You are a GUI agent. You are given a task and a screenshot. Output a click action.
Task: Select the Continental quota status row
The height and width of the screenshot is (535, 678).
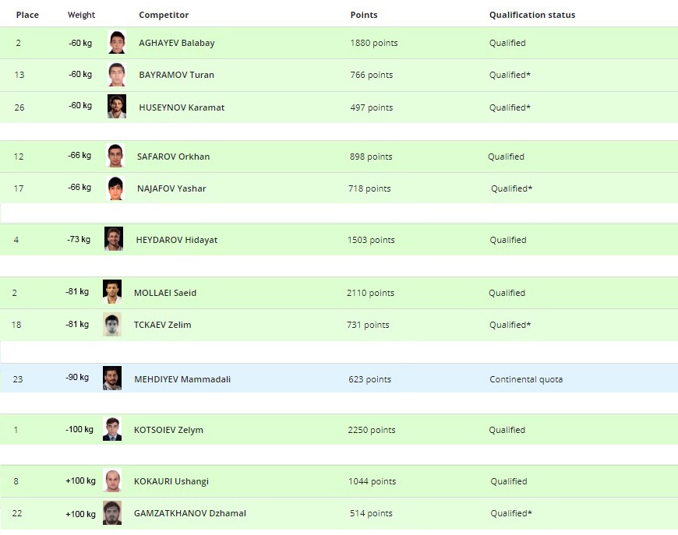click(339, 378)
